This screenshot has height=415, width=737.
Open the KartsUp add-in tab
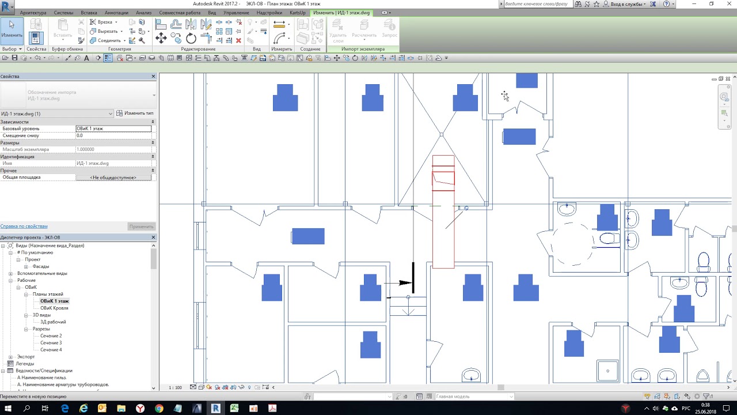tap(298, 13)
